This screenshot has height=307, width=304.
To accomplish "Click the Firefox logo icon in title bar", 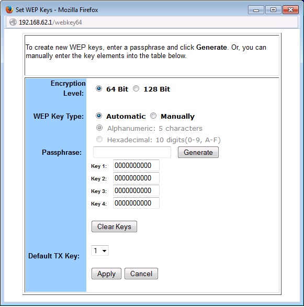I will pos(9,9).
